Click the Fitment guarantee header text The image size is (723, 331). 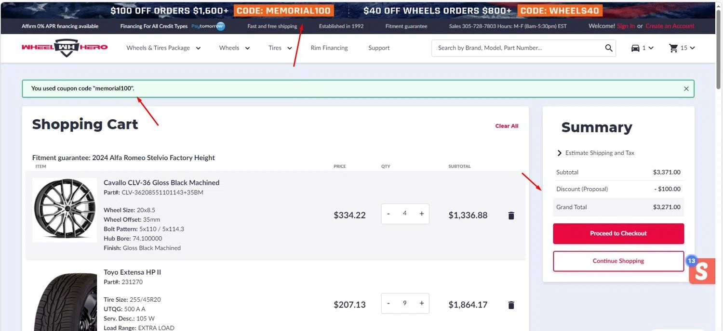tap(406, 26)
